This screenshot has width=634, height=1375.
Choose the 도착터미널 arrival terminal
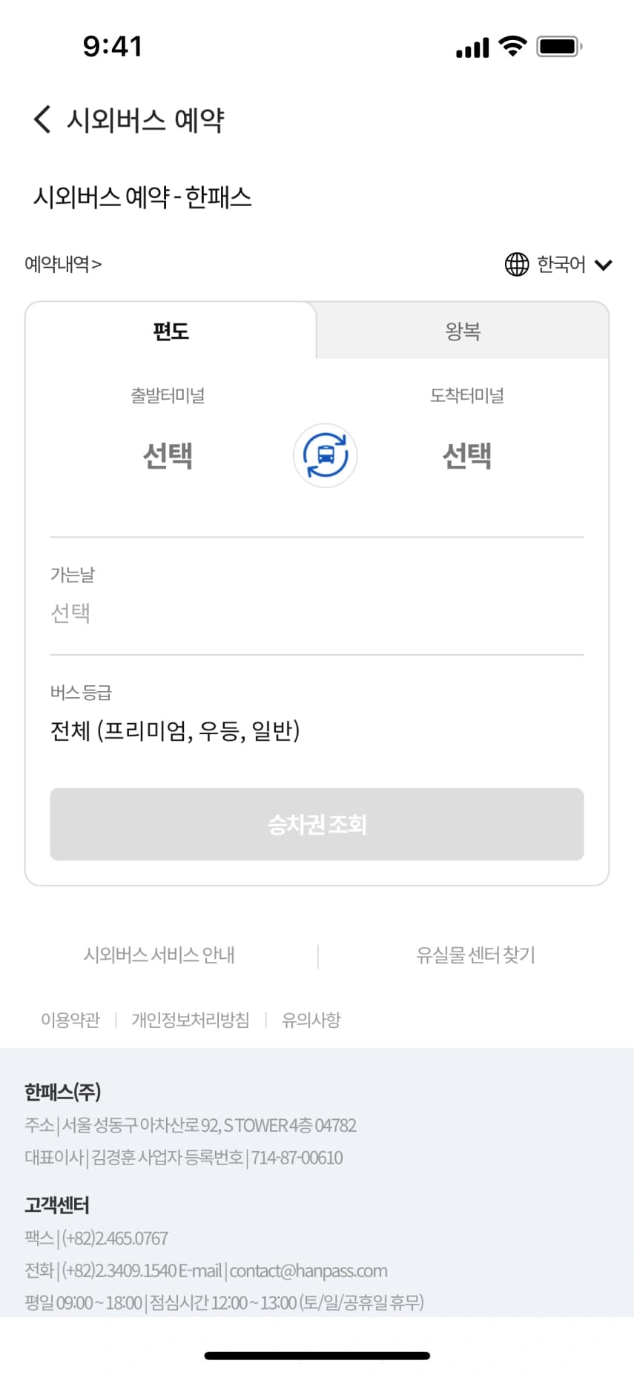467,455
